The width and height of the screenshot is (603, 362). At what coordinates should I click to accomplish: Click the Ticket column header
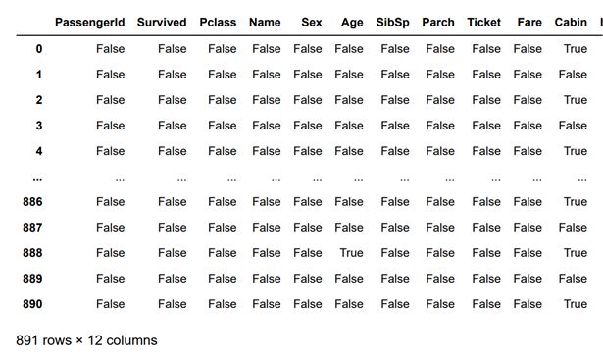click(x=483, y=23)
